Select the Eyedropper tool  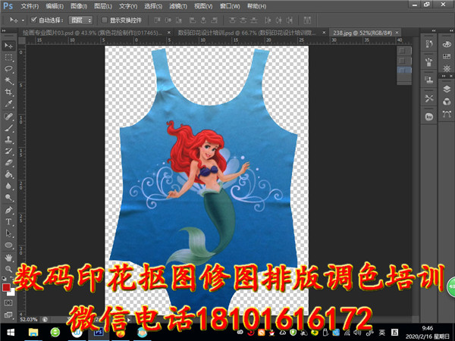click(8, 104)
